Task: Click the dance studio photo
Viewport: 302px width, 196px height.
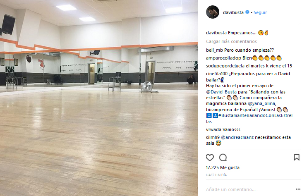Action: pyautogui.click(x=99, y=98)
